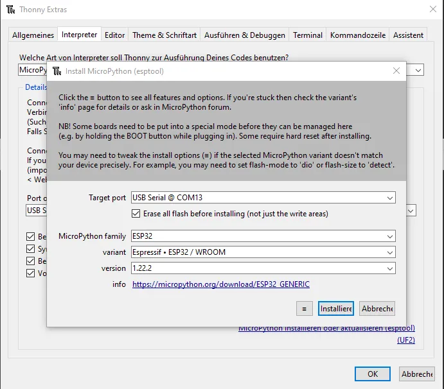The height and width of the screenshot is (389, 444).
Task: Click OK in Thonny Extras
Action: (373, 374)
